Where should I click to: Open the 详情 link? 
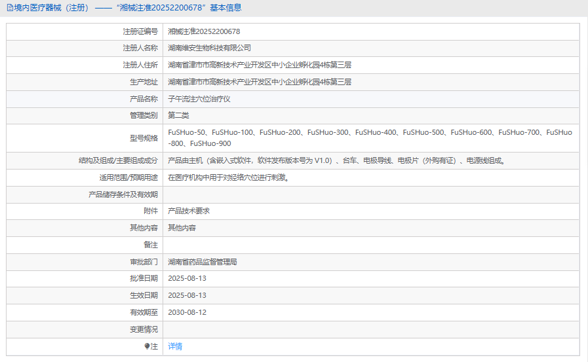coord(175,346)
